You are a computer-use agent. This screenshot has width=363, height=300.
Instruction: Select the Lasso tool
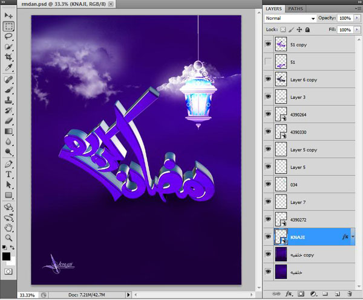tap(9, 36)
